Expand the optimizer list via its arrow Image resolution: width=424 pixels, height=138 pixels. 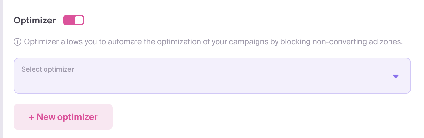click(x=396, y=76)
